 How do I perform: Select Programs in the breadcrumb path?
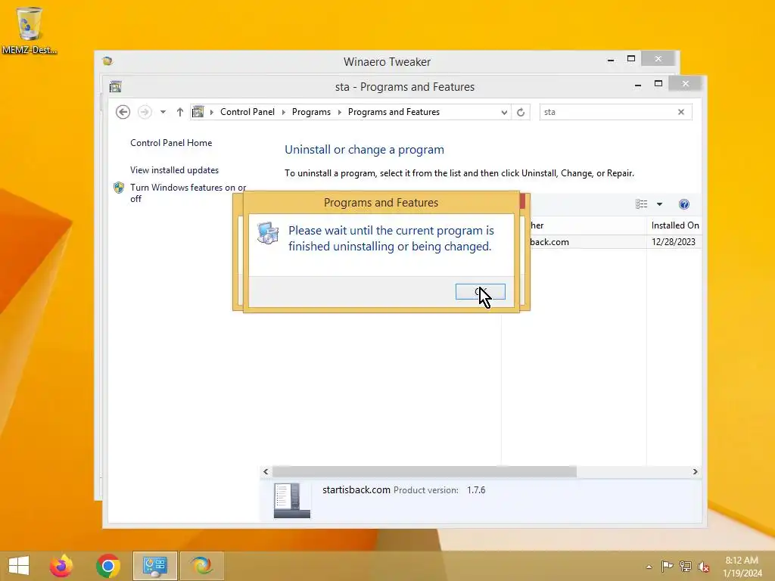point(311,112)
